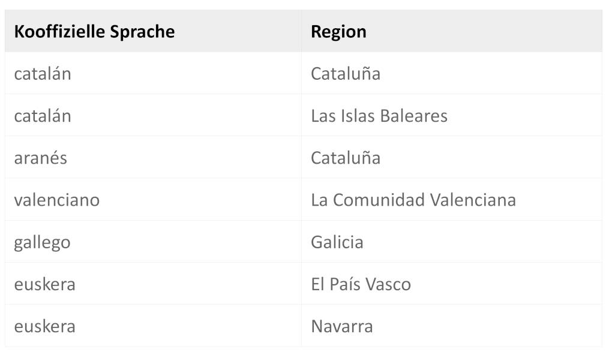This screenshot has width=612, height=358.
Task: Select the "gallego" language cell
Action: pyautogui.click(x=42, y=242)
